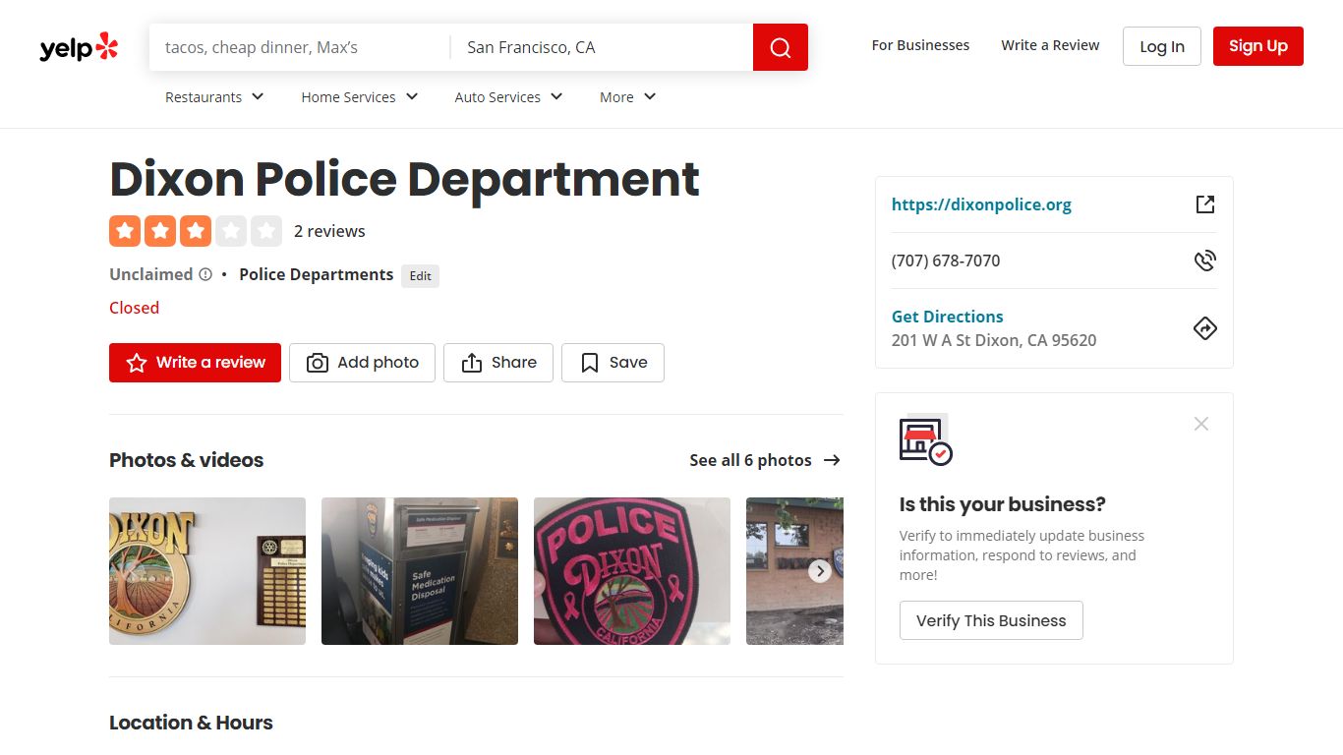
Task: Open the Safe Medication Disposal photo
Action: tap(420, 571)
